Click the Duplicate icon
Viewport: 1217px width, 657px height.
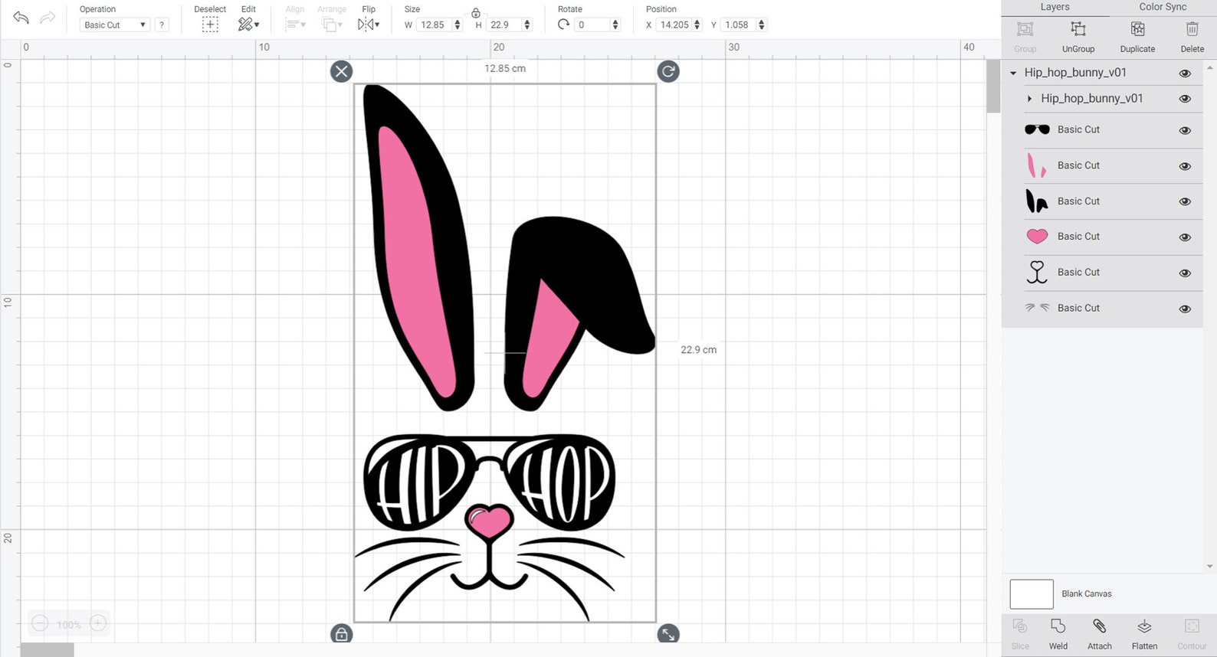coord(1137,29)
